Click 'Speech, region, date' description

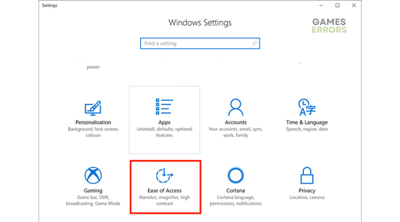[x=307, y=129]
